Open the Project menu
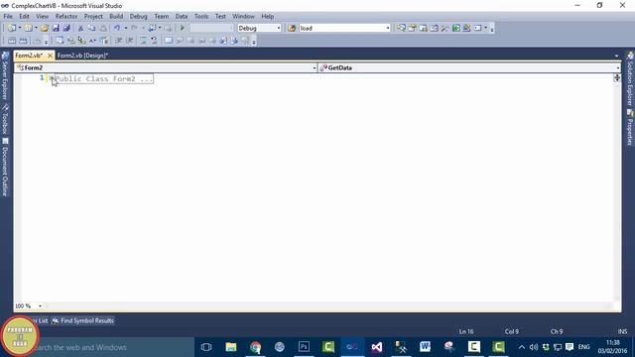 point(93,16)
